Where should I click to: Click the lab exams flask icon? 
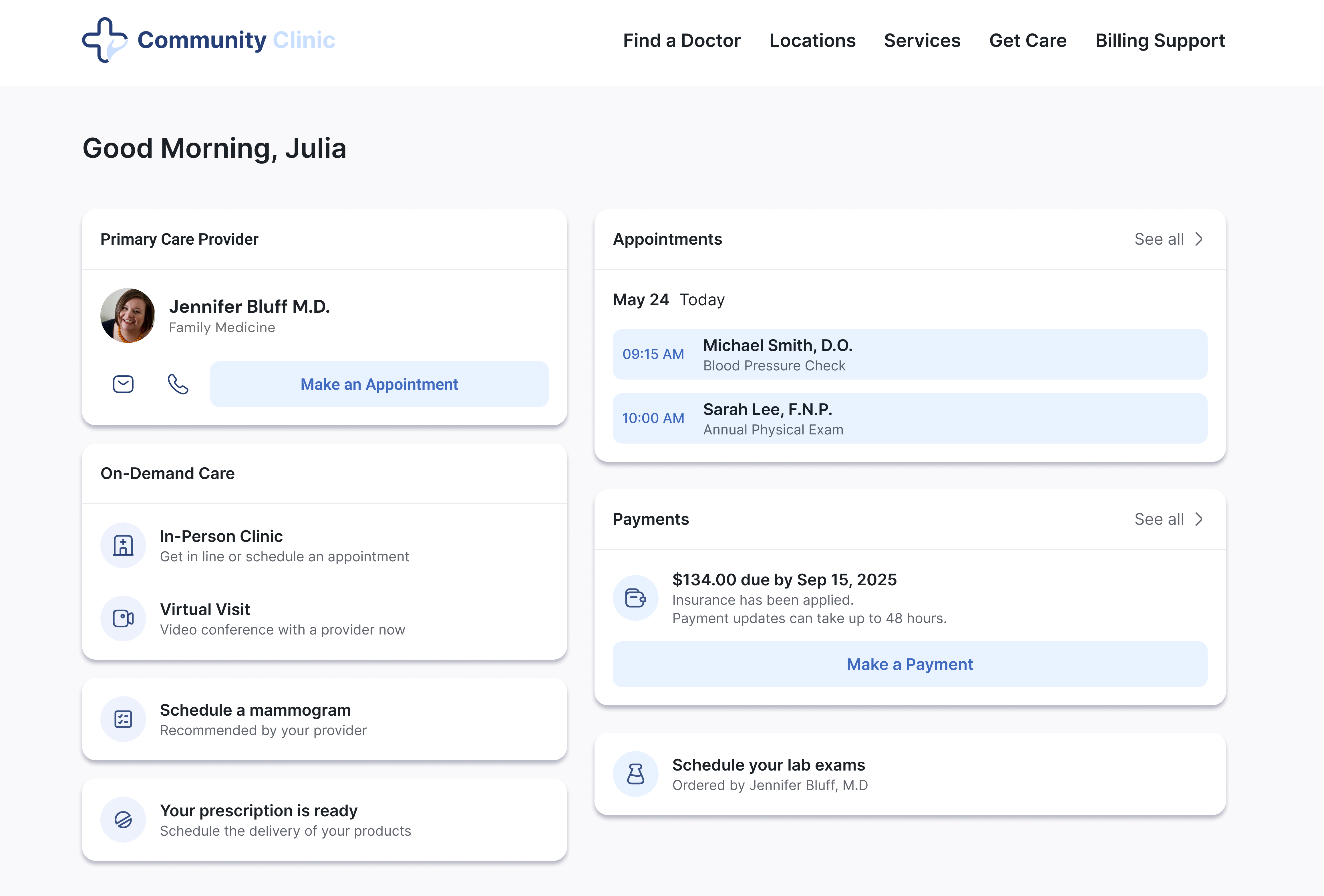635,774
